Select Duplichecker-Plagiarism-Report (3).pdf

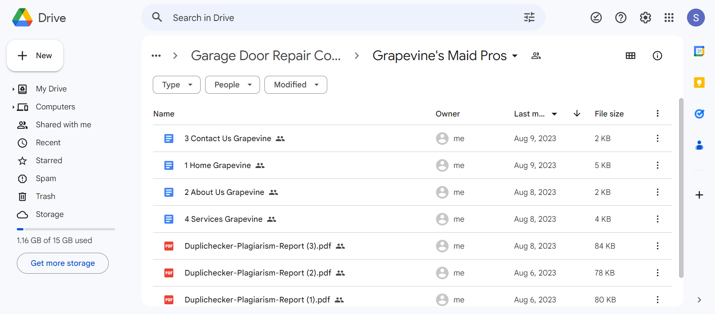tap(412, 246)
